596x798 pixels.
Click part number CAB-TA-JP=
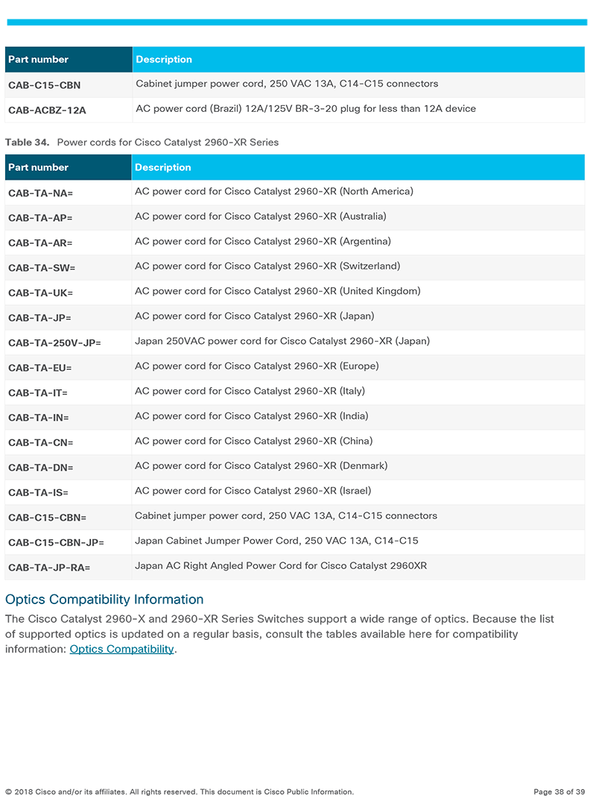[x=39, y=318]
